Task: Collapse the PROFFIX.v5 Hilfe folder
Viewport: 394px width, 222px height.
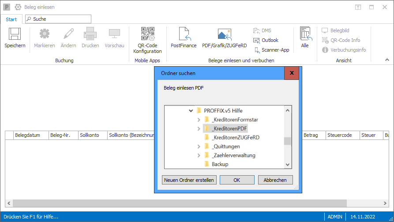Action: pos(191,111)
